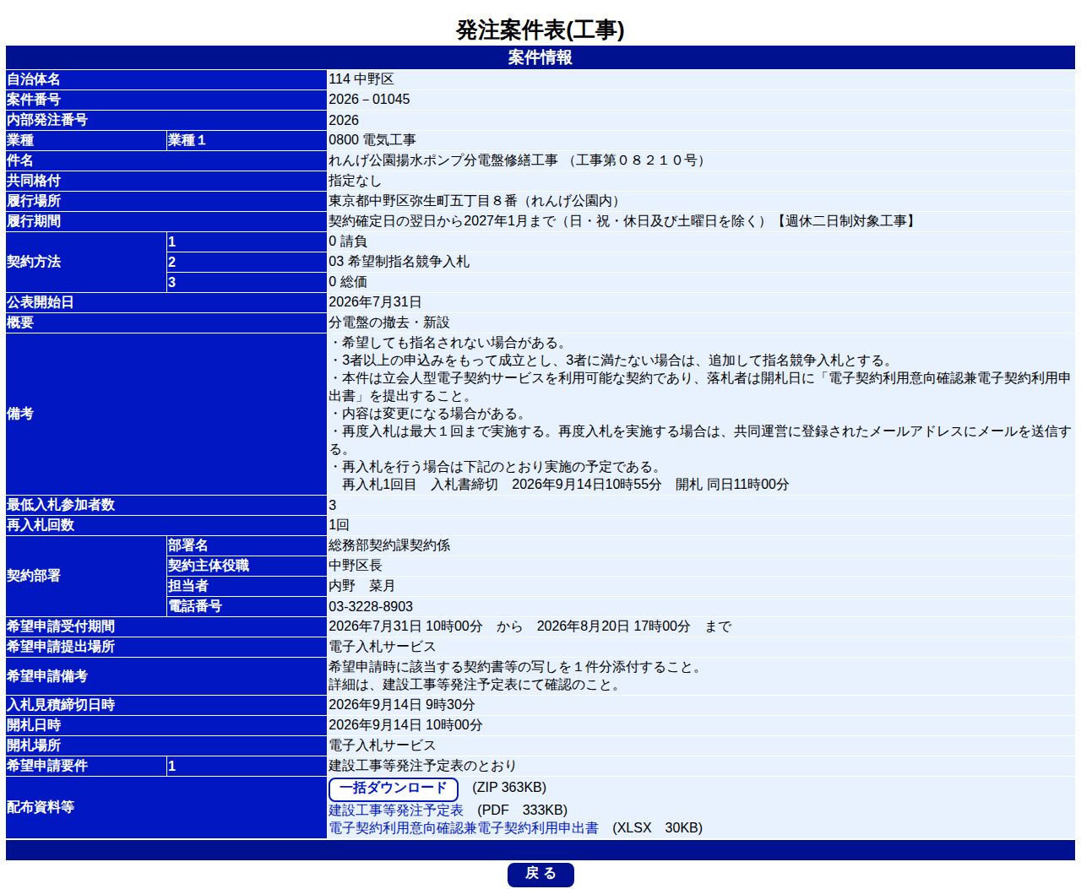This screenshot has width=1081, height=889.
Task: Open 電子契約利用意向確認兼電子契約利用申出書 XLSX link
Action: point(464,828)
